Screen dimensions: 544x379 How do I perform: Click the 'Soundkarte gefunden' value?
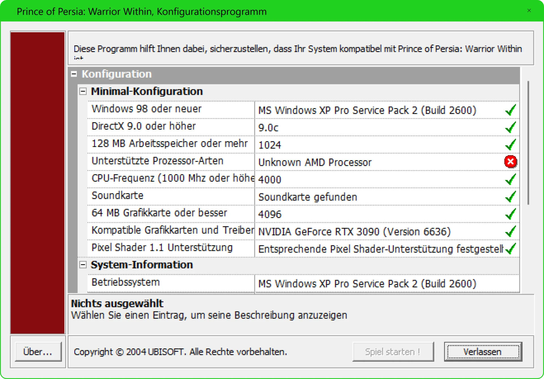pos(308,197)
